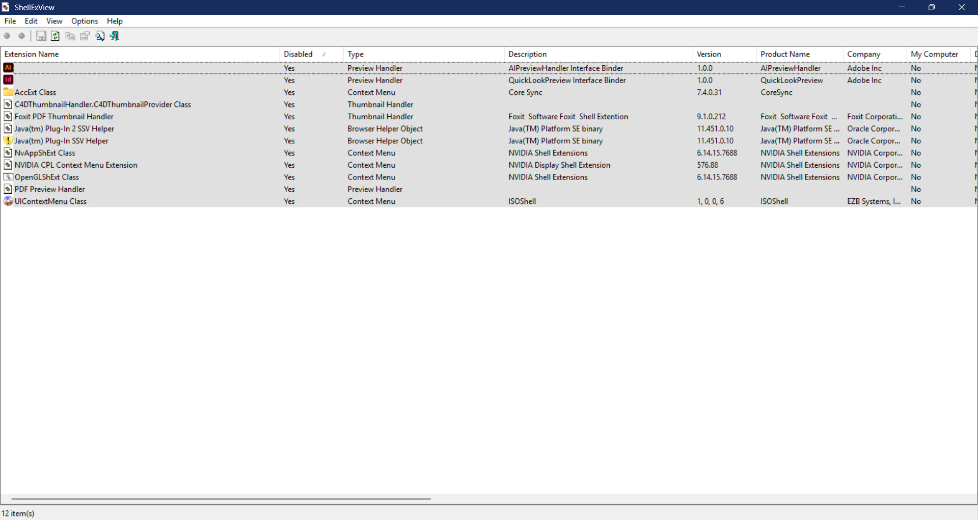978x520 pixels.
Task: Select the C4DThumbnailHandler.C4DThumbnailProvider Class entry
Action: click(103, 105)
